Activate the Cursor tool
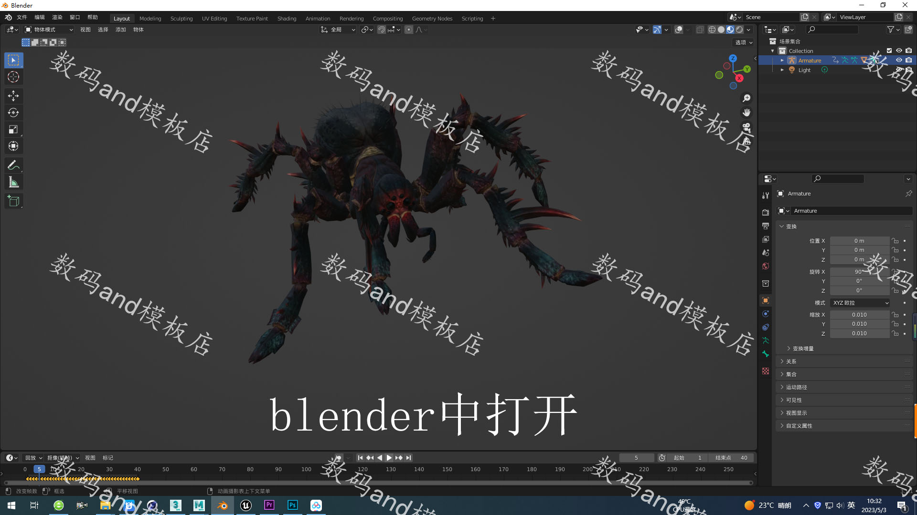Screen dimensions: 917x515 tap(13, 77)
